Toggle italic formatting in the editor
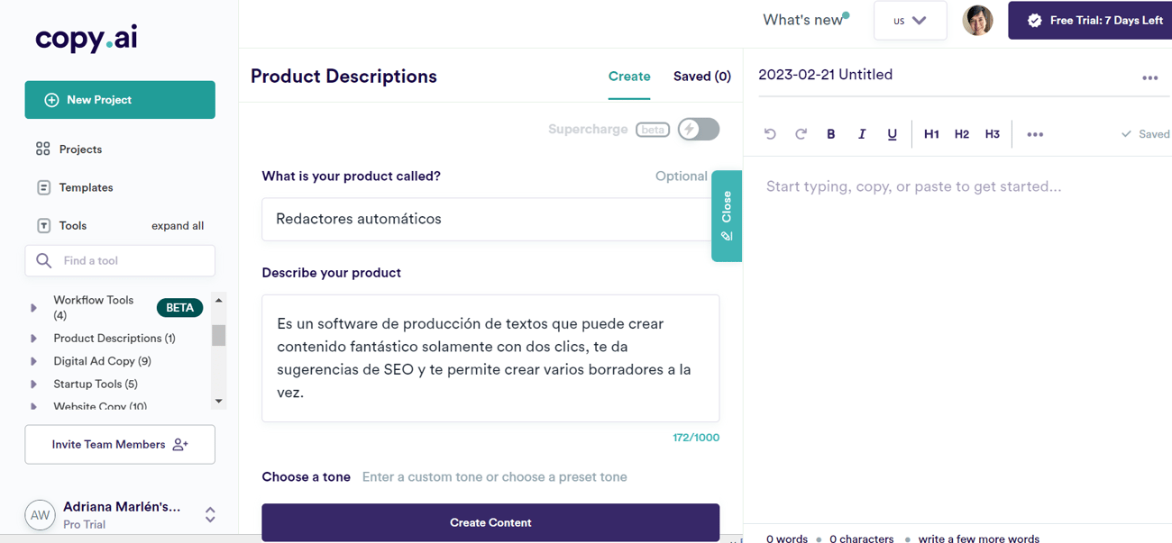 pyautogui.click(x=862, y=134)
